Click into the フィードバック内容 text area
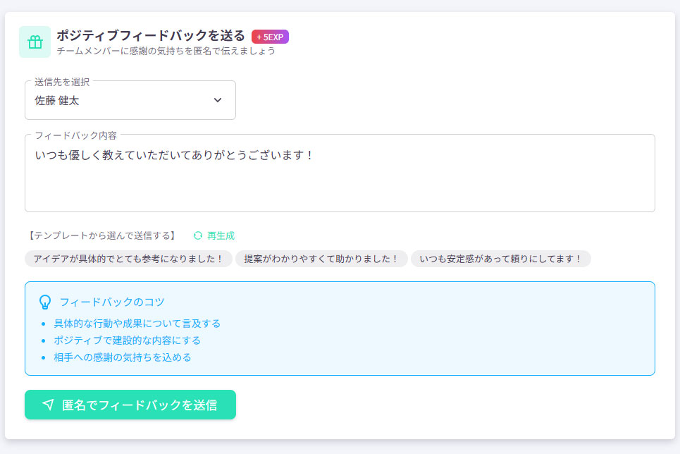 (340, 173)
